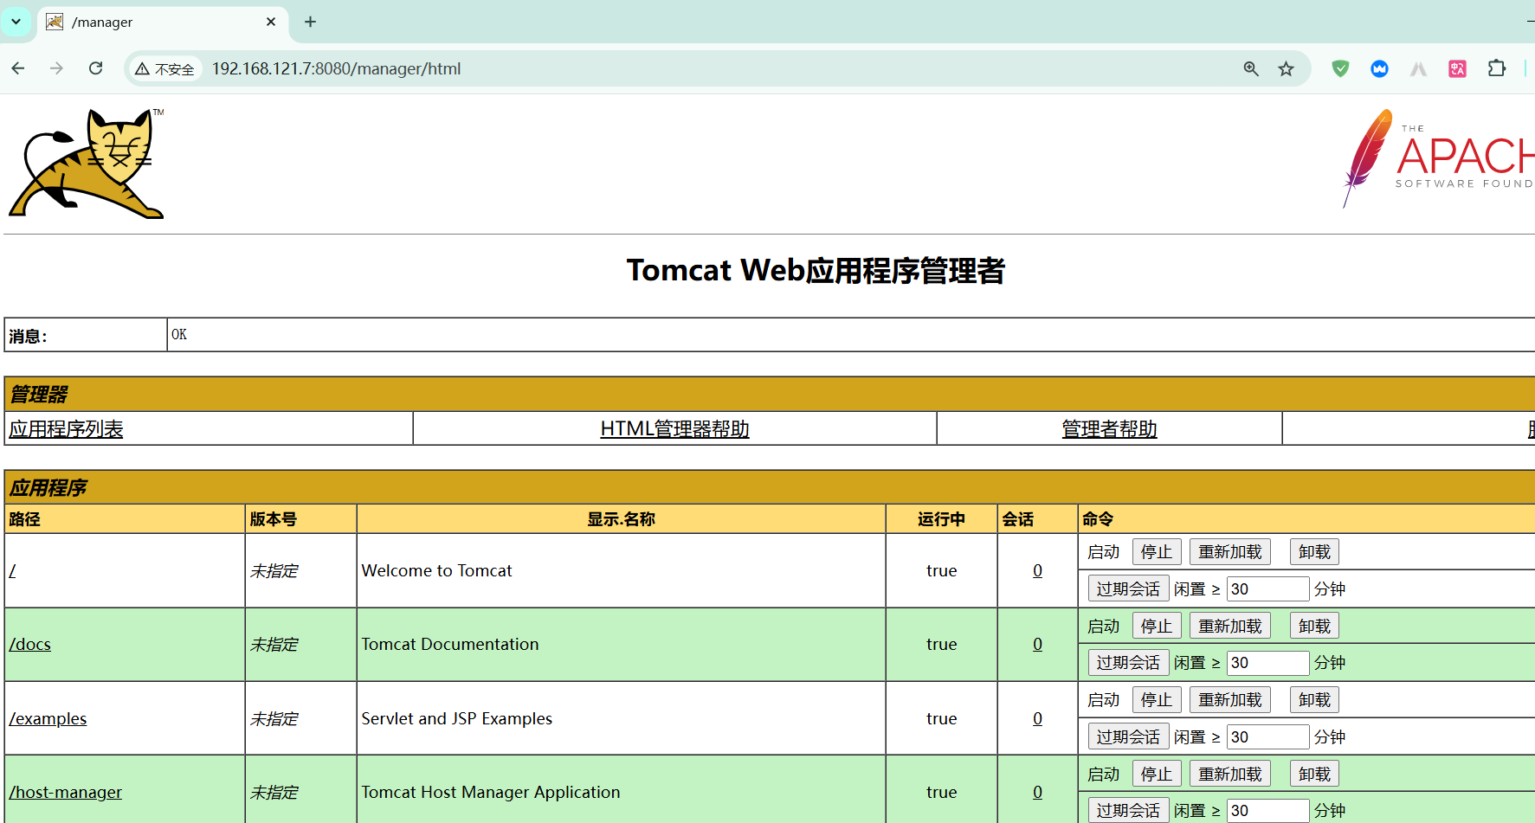Click the Tomcat cat logo
Image resolution: width=1535 pixels, height=823 pixels.
87,164
